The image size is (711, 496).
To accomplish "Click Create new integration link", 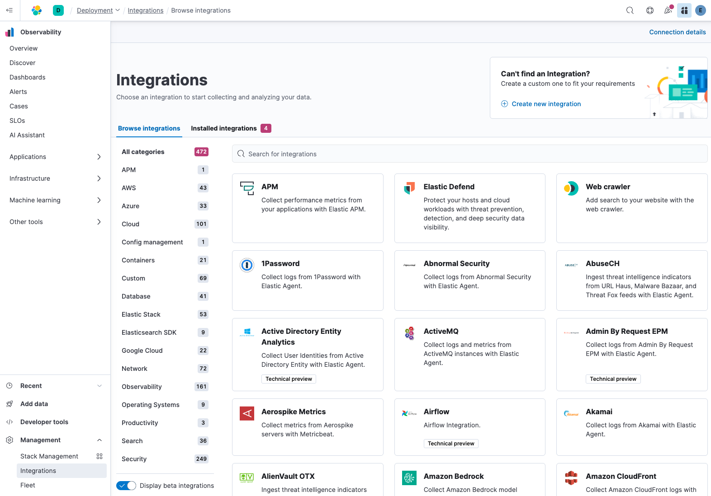I will click(x=546, y=104).
